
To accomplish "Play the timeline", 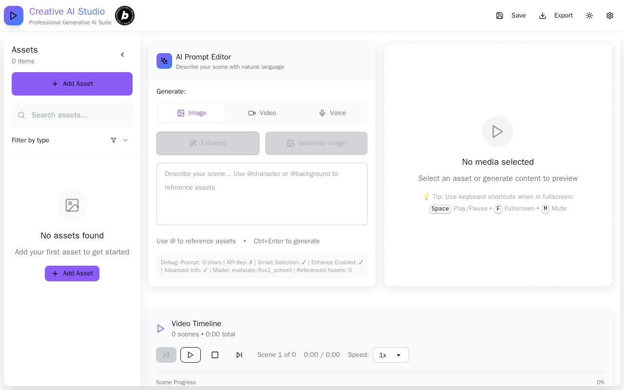I will 191,355.
